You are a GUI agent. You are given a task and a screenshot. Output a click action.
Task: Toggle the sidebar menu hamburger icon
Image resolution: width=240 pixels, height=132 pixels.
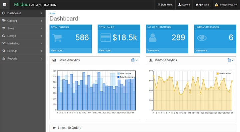click(5, 5)
